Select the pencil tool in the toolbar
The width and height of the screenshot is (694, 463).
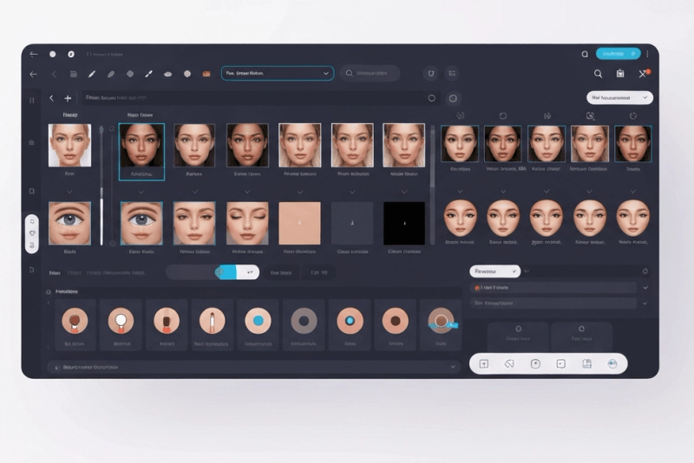pos(92,74)
